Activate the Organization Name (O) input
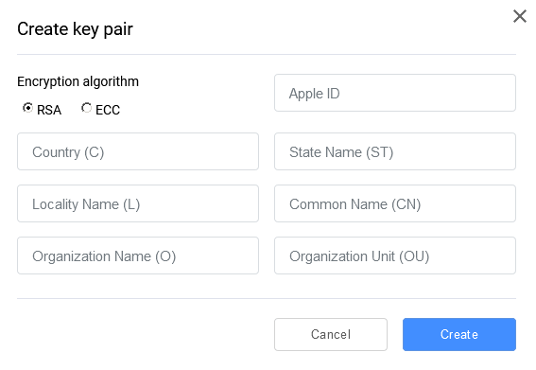The image size is (536, 370). pos(138,255)
